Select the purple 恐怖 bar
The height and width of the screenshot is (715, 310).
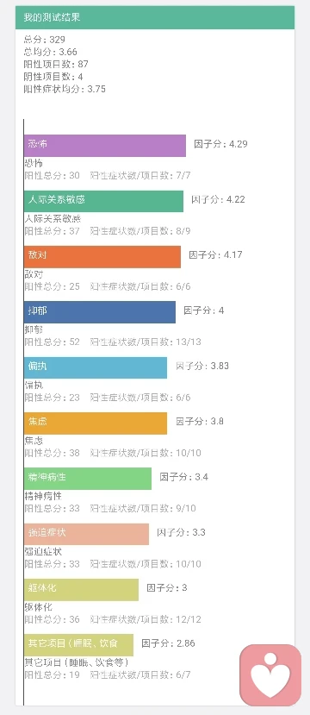[x=105, y=146]
